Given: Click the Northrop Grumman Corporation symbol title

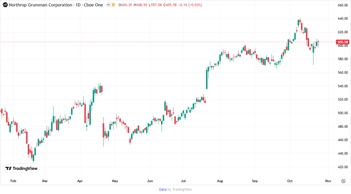Looking at the screenshot, I should pos(35,5).
